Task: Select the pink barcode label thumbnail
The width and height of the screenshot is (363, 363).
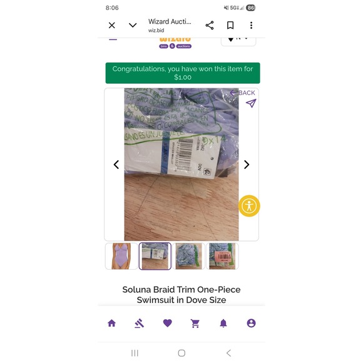Action: tap(222, 256)
